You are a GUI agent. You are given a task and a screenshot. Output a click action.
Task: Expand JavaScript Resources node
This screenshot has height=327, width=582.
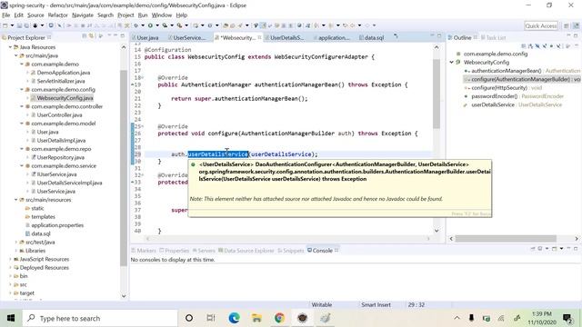10,259
